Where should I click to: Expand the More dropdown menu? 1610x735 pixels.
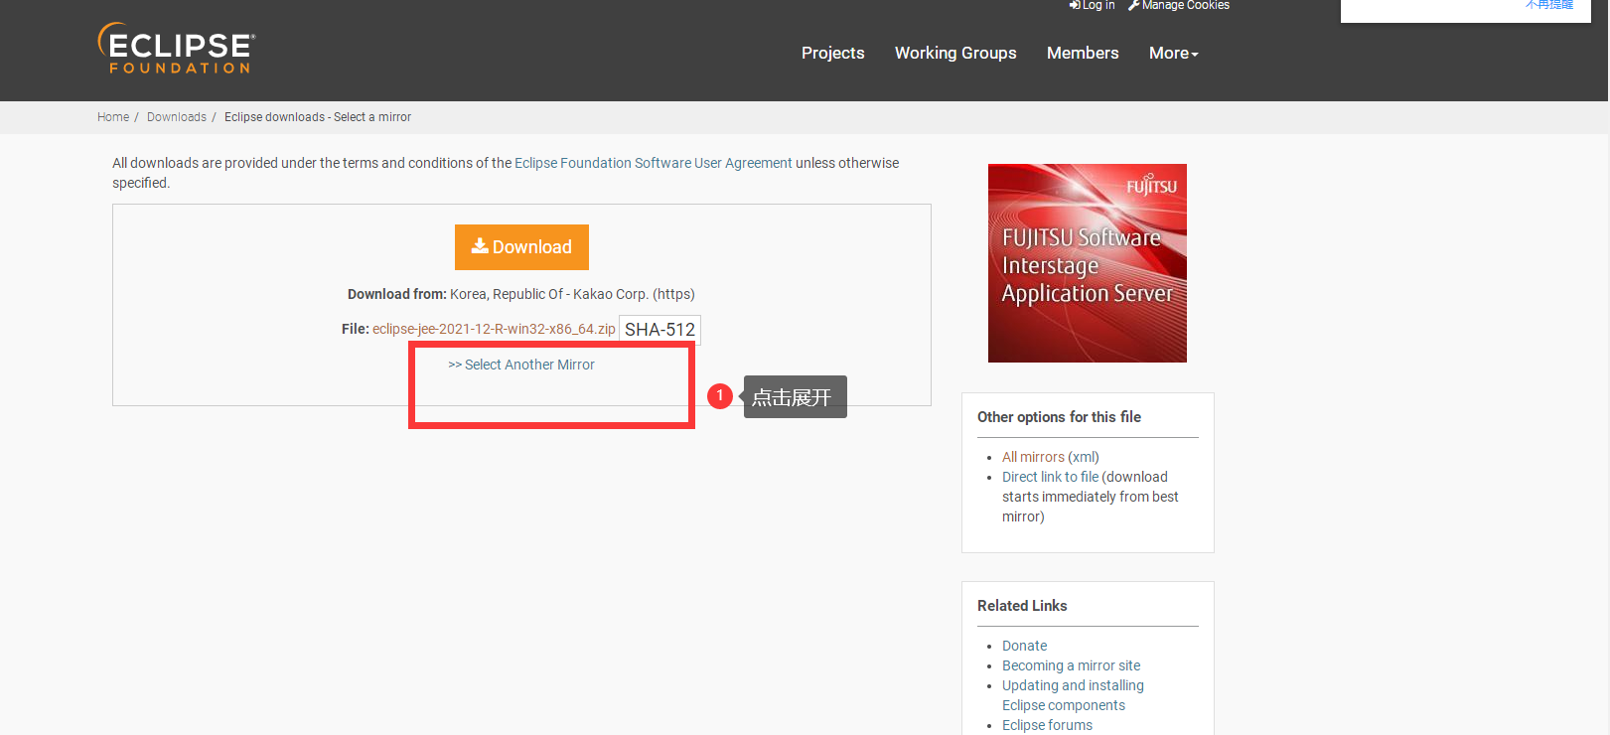tap(1174, 53)
